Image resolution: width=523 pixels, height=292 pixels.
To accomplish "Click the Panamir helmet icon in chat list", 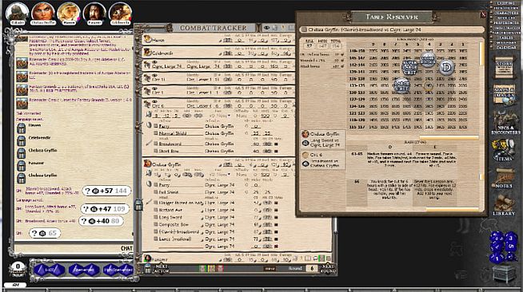I will pyautogui.click(x=22, y=166).
